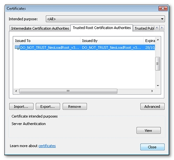Follow the certificates help link

point(47,146)
